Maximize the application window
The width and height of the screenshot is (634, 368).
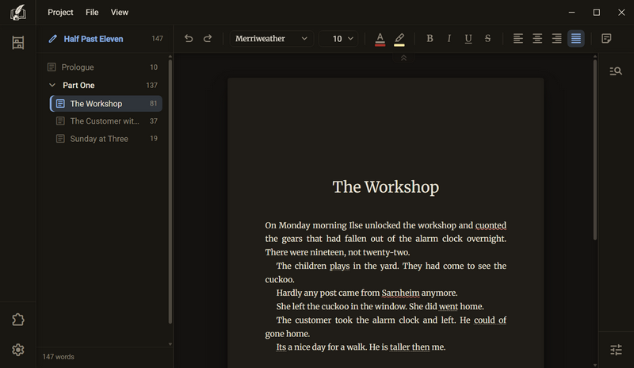pos(597,13)
